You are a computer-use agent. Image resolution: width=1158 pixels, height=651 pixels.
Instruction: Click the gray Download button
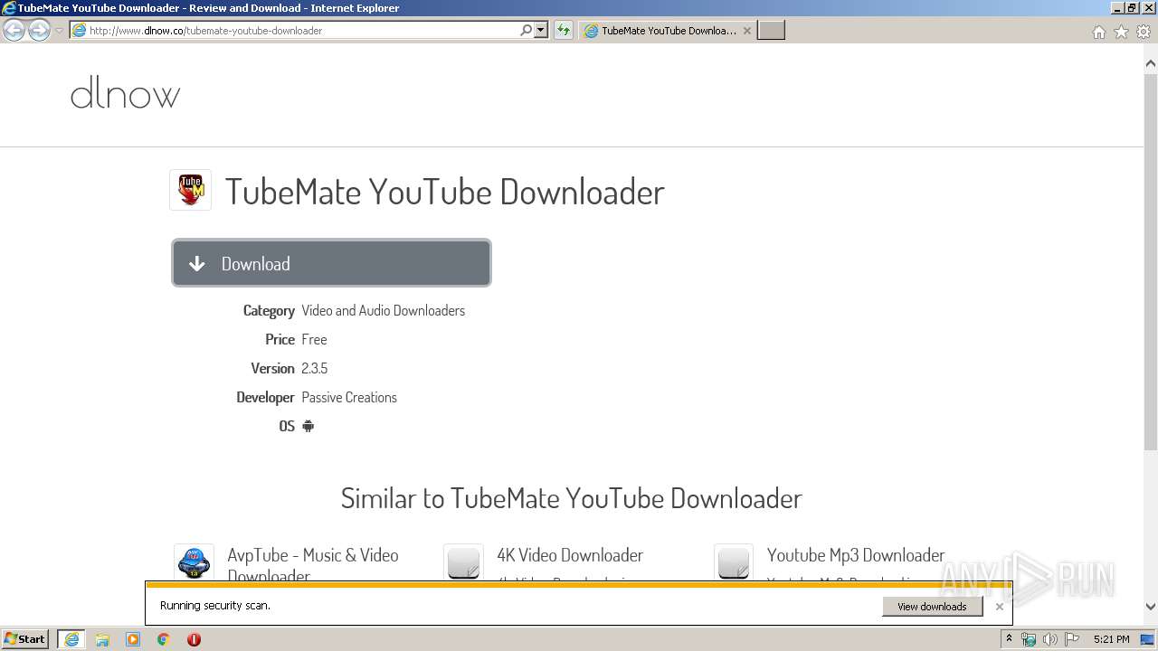[x=331, y=263]
